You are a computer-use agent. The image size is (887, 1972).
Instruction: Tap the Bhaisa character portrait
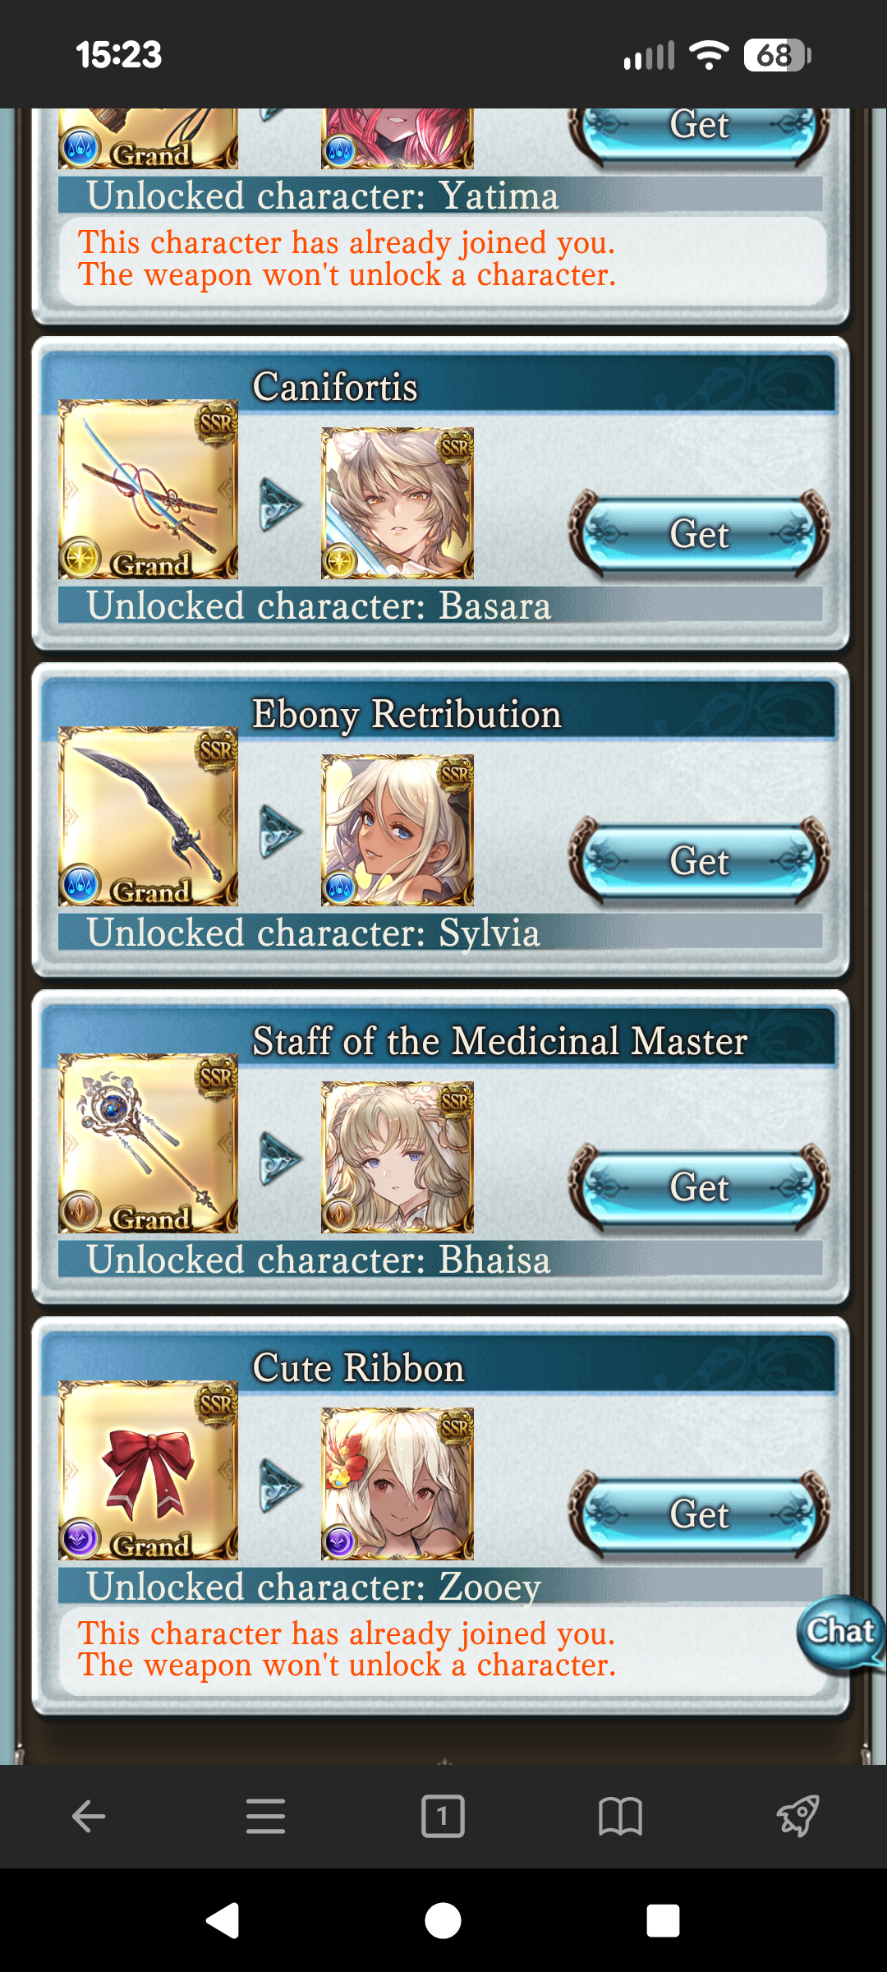point(398,1157)
